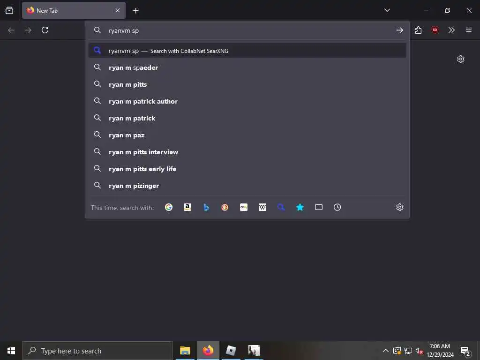The height and width of the screenshot is (360, 480).
Task: Open uBlock Origin toolbar icon
Action: coord(435,30)
